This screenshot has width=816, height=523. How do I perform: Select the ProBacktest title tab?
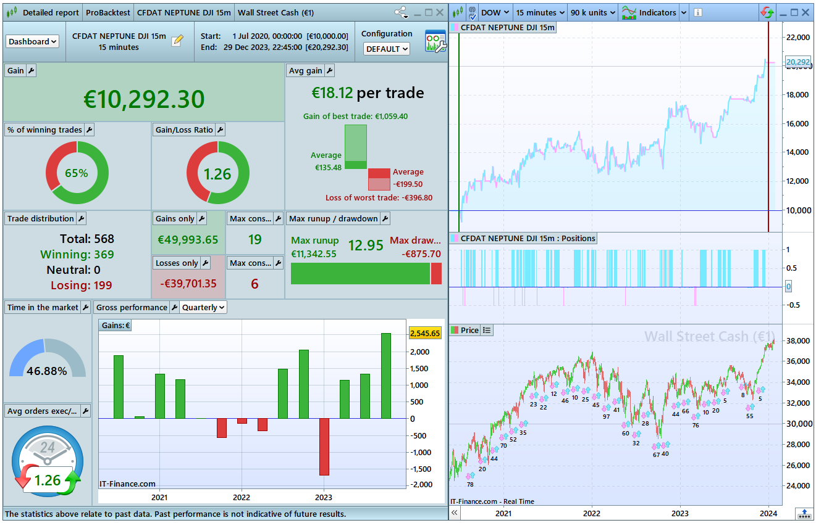click(107, 12)
